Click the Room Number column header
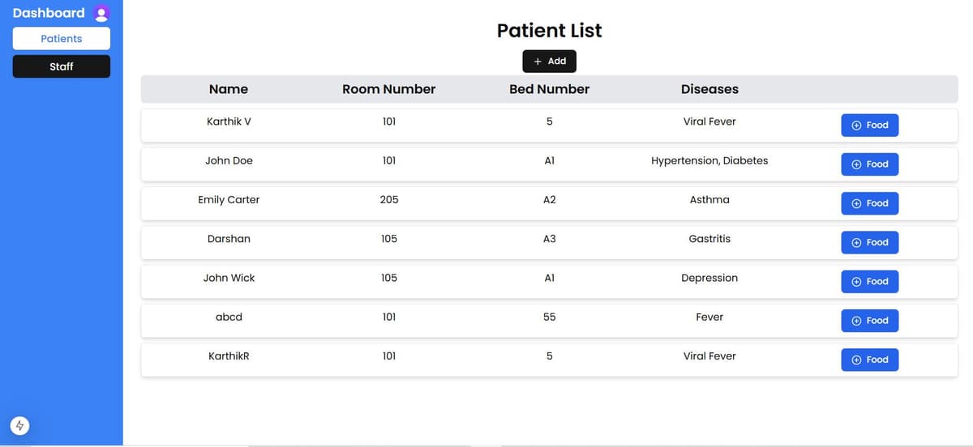 (389, 89)
